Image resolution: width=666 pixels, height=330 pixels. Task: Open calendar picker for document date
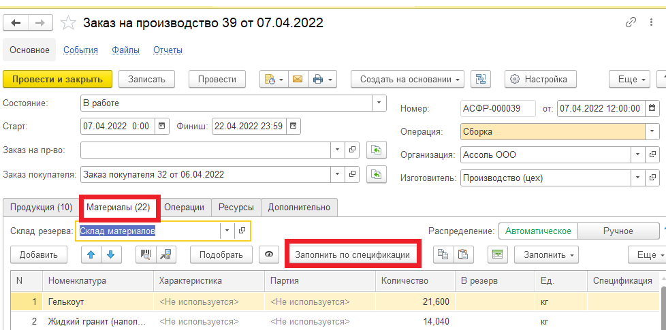[x=652, y=108]
